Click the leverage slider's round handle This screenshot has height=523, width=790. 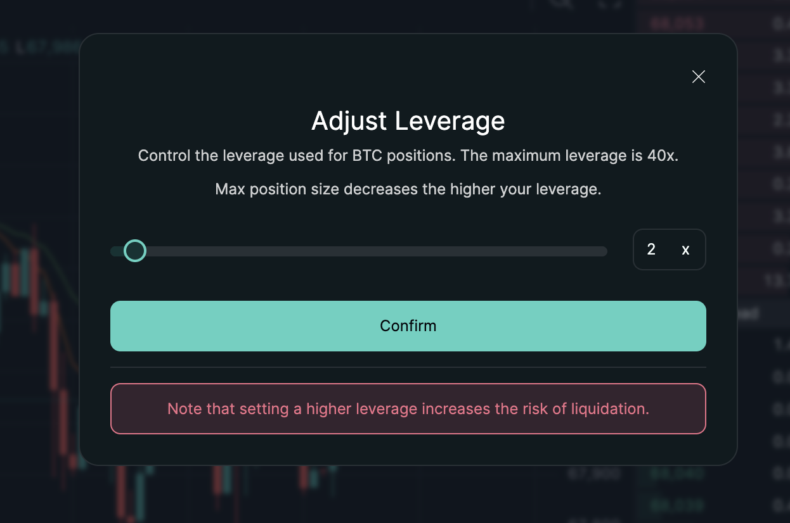pyautogui.click(x=134, y=251)
